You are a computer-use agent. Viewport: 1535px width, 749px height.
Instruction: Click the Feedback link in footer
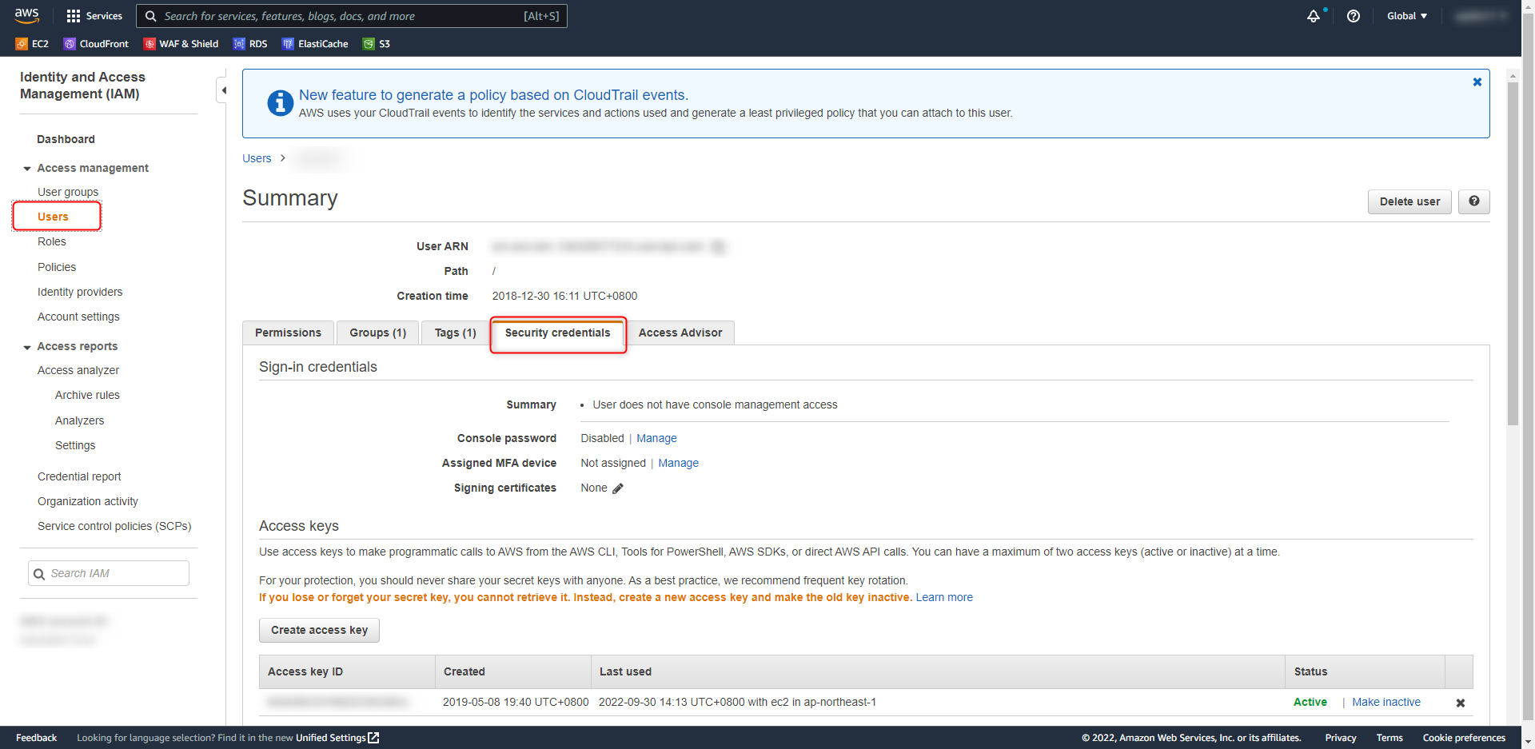(36, 738)
